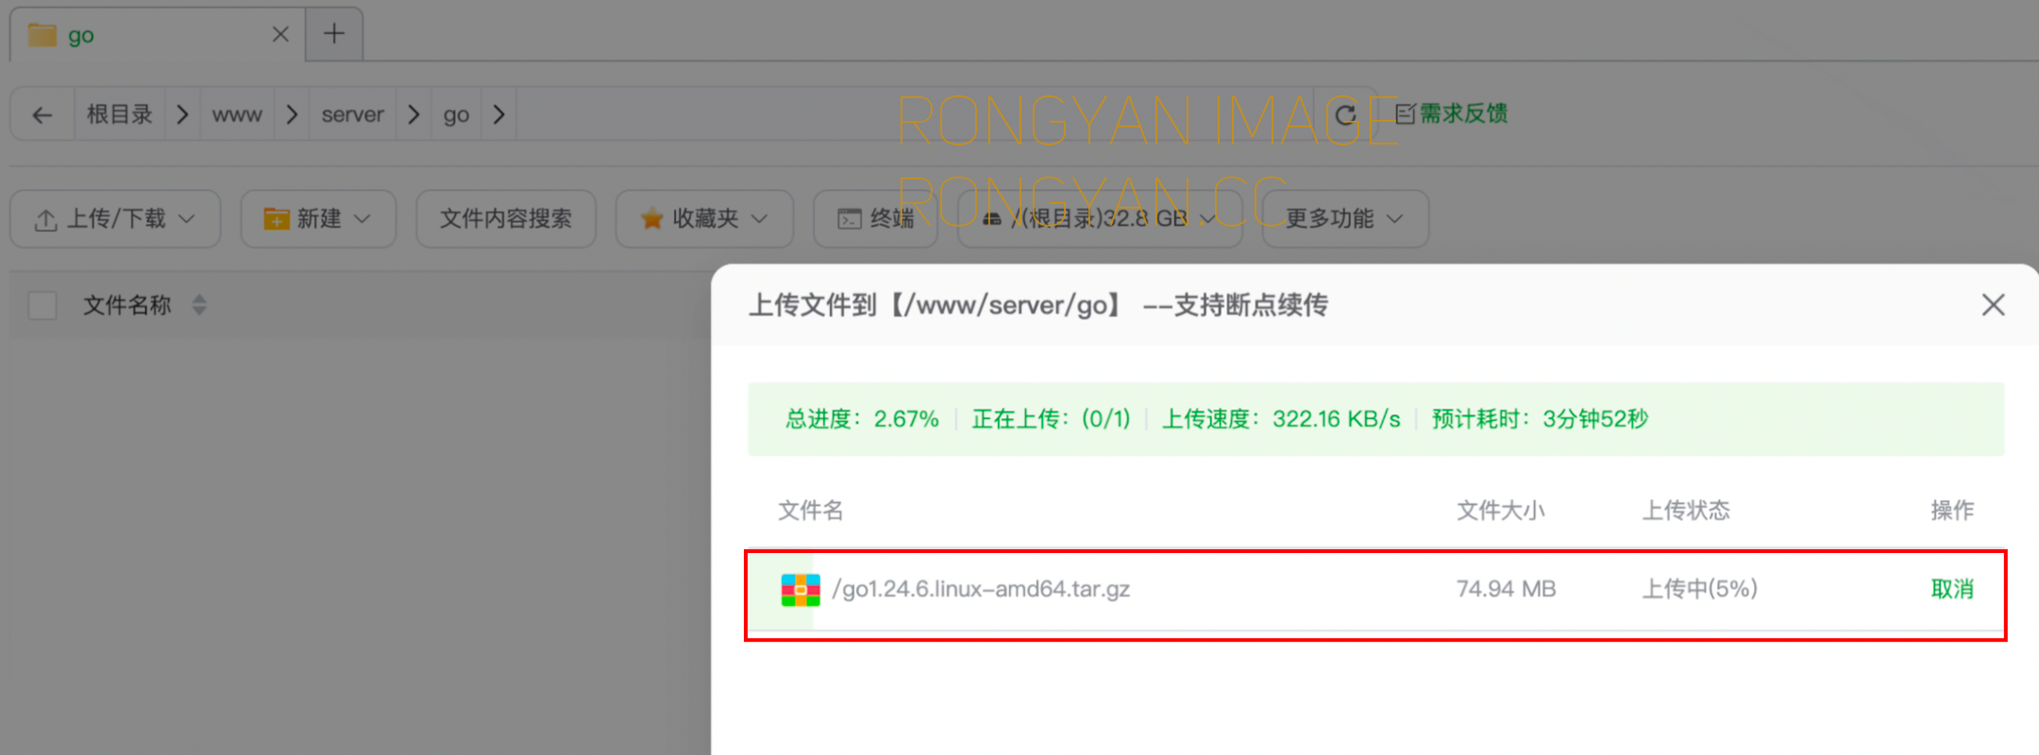This screenshot has width=2039, height=755.
Task: Click 上传速度 322.16 KB/s text
Action: click(1281, 419)
